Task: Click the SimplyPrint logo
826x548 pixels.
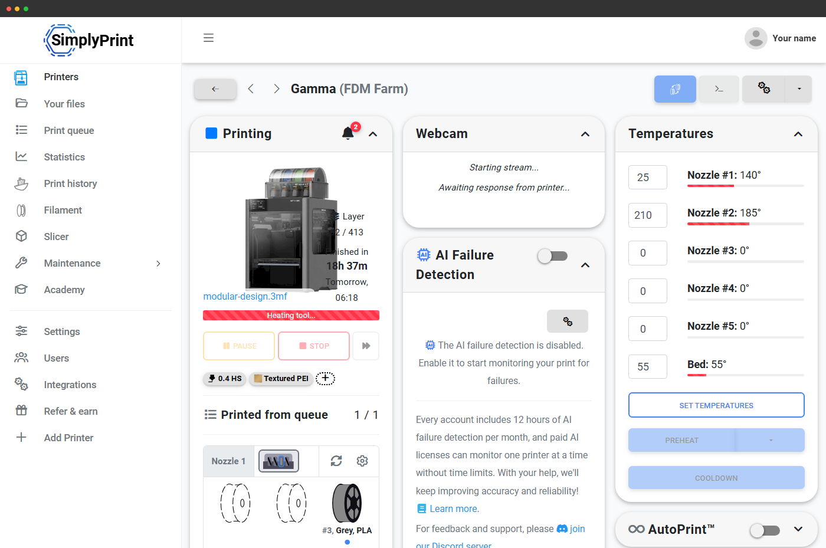Action: coord(89,40)
